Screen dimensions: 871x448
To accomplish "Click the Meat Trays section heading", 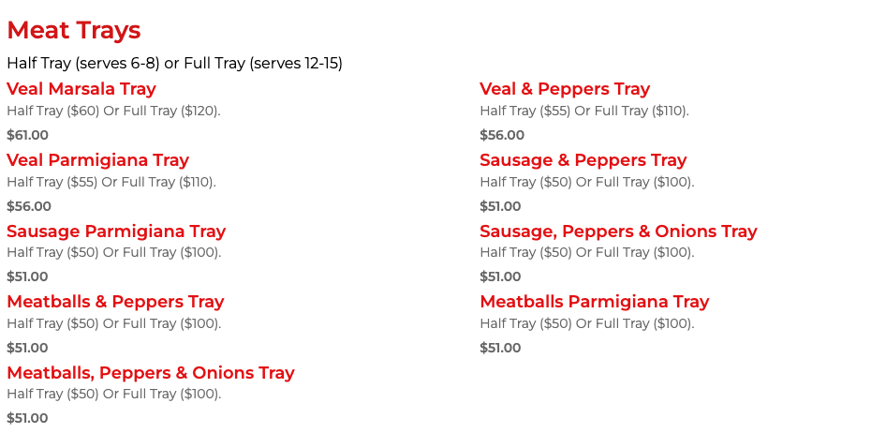I will (74, 30).
